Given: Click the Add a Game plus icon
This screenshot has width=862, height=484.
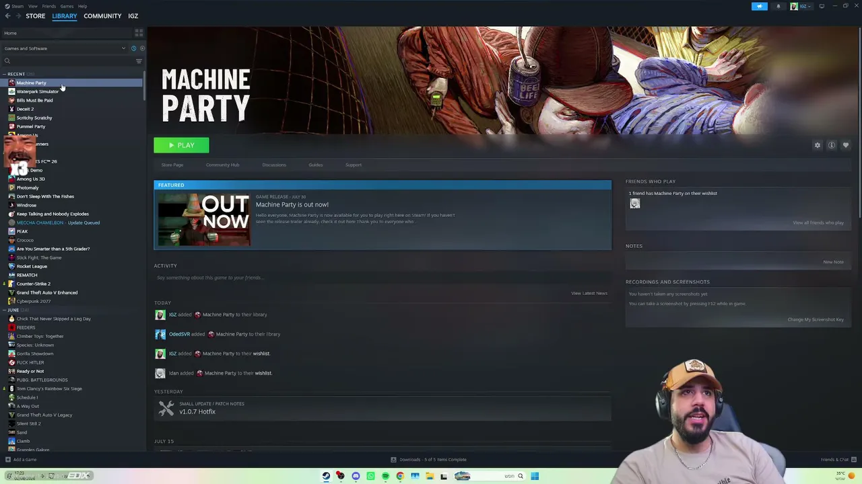Looking at the screenshot, I should click(x=8, y=460).
